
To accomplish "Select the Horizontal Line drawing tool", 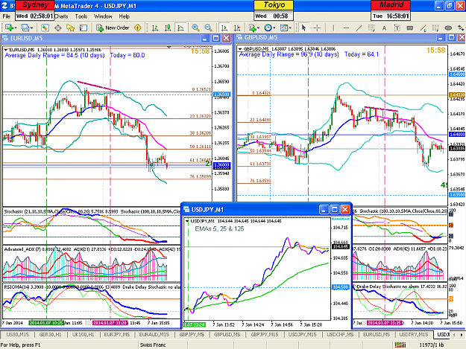I will [346, 28].
